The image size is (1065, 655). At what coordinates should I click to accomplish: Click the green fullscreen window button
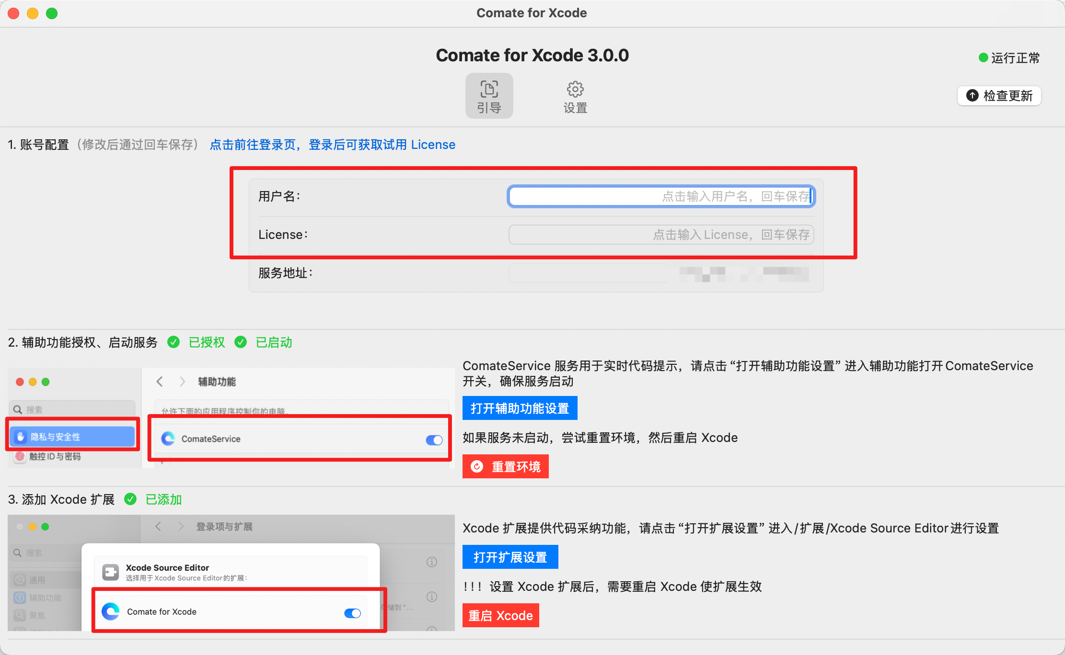(x=52, y=13)
